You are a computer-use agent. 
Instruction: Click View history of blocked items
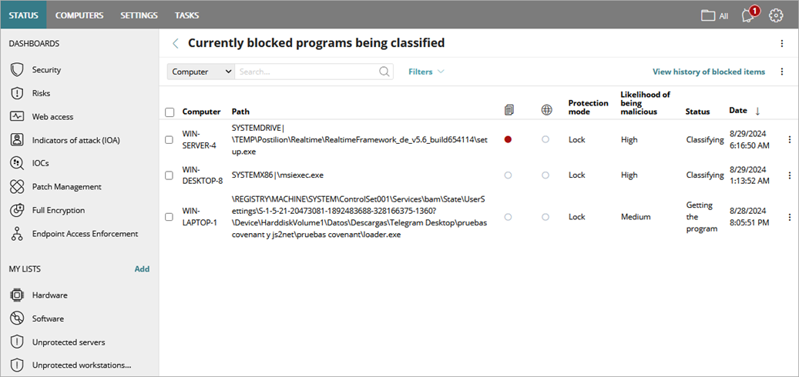708,72
